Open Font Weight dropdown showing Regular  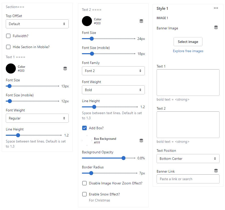click(x=37, y=118)
